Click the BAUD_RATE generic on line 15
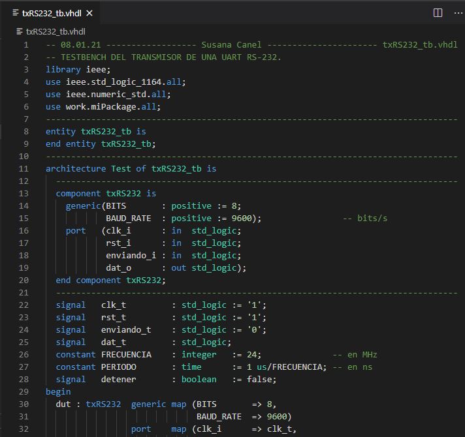465x437 pixels. point(128,218)
